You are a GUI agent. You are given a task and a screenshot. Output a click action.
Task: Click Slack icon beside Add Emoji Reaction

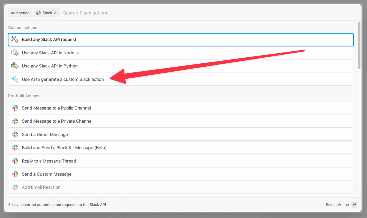point(15,187)
